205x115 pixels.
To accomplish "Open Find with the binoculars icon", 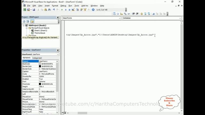I will [x=49, y=10].
